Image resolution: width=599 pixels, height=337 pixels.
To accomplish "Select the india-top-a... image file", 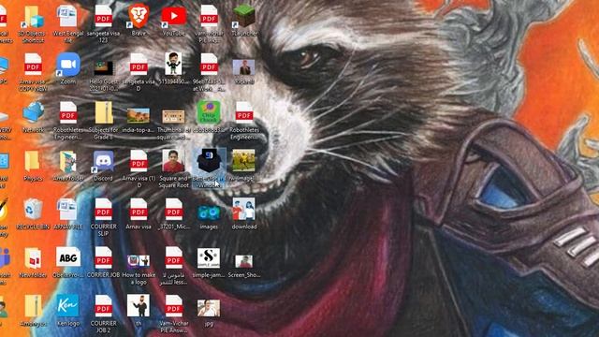I will 139,115.
